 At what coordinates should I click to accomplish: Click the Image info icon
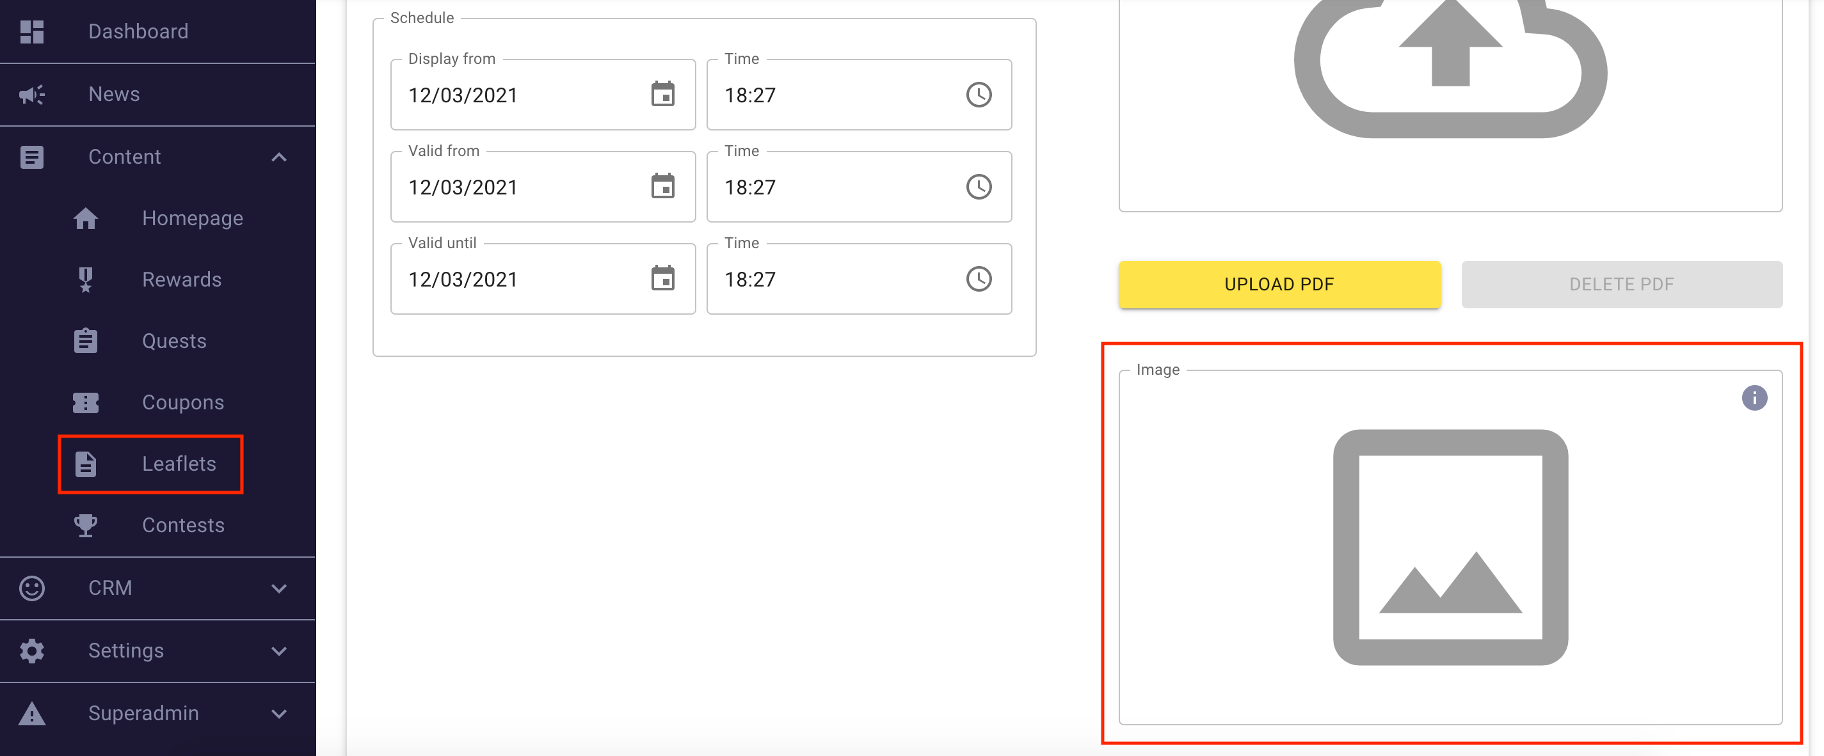coord(1754,398)
